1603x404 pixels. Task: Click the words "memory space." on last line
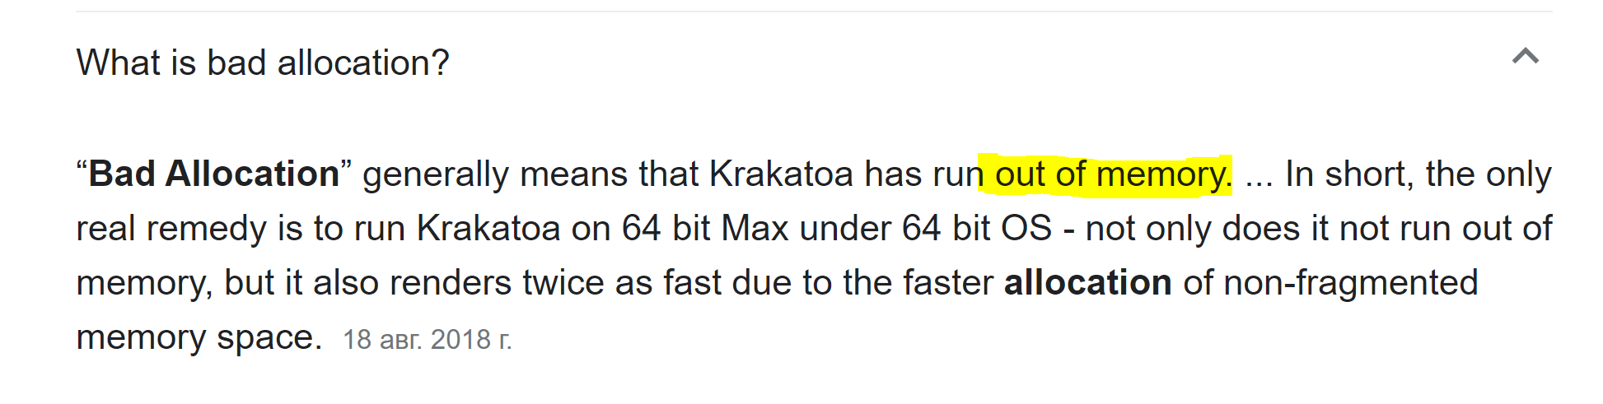(x=199, y=337)
